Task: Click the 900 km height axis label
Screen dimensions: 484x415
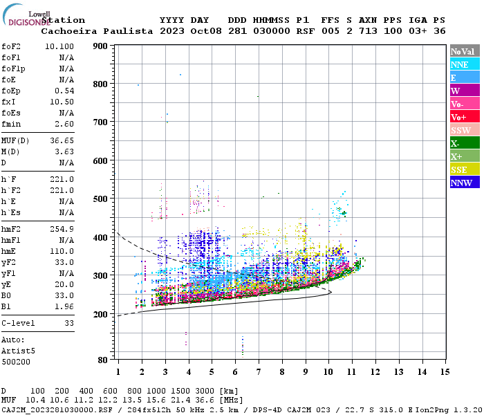Action: [100, 46]
